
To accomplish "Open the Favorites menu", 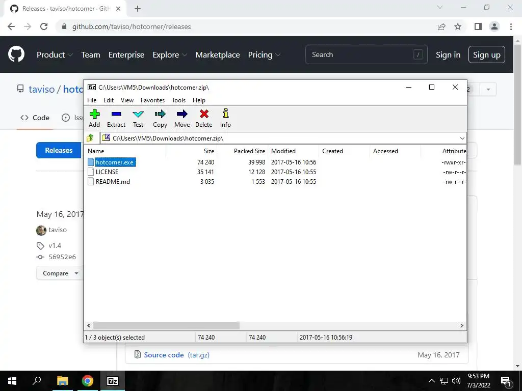I will point(152,100).
